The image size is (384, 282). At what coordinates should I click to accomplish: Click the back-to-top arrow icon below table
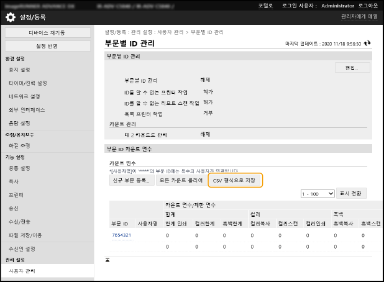tap(107, 258)
